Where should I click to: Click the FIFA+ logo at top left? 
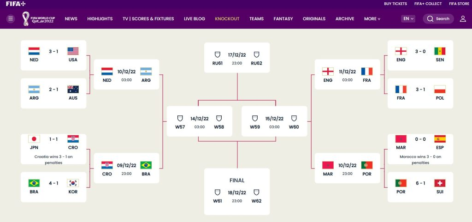coord(16,4)
